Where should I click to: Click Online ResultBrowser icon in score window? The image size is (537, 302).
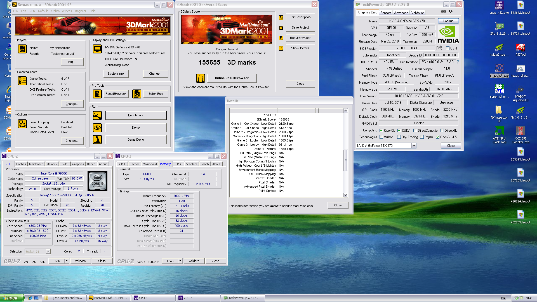pos(201,78)
